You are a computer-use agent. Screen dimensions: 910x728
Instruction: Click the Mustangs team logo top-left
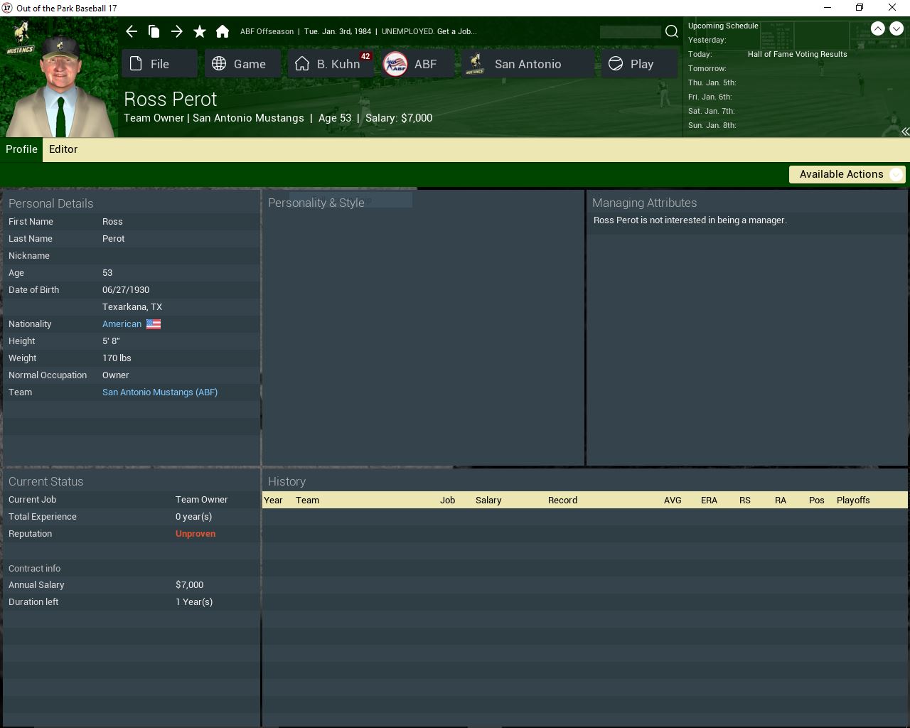(x=21, y=37)
